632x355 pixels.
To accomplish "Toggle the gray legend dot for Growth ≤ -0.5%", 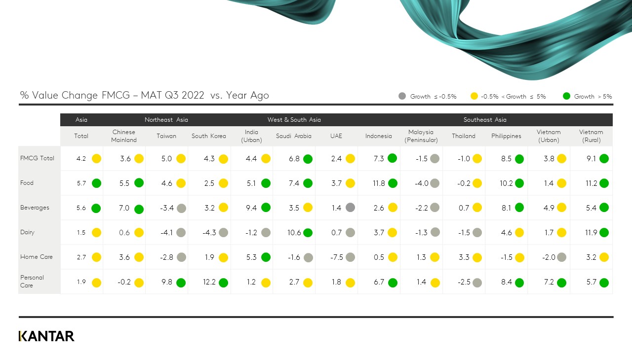I will pyautogui.click(x=402, y=97).
